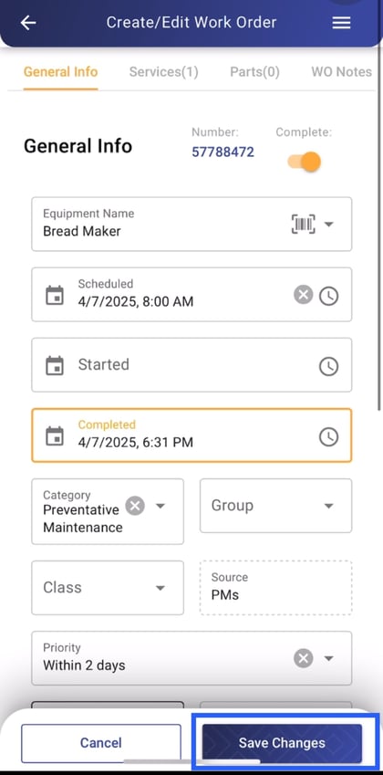Clear the Preventative Maintenance category

(135, 506)
